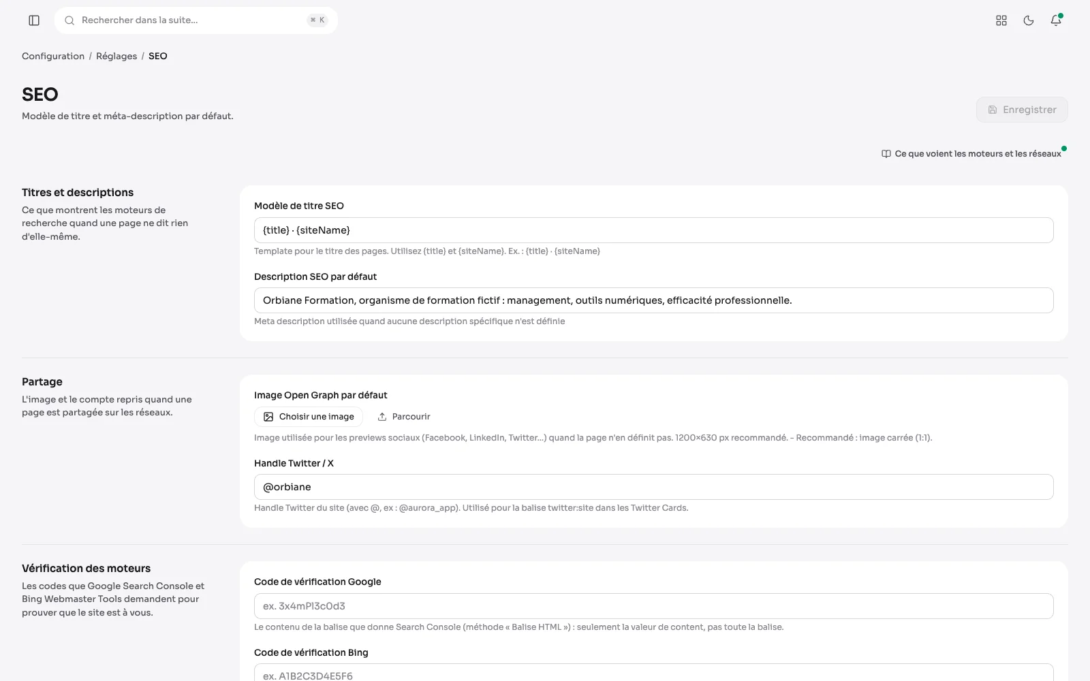Focus the Code de vérification Google field
The image size is (1090, 681).
pos(654,606)
